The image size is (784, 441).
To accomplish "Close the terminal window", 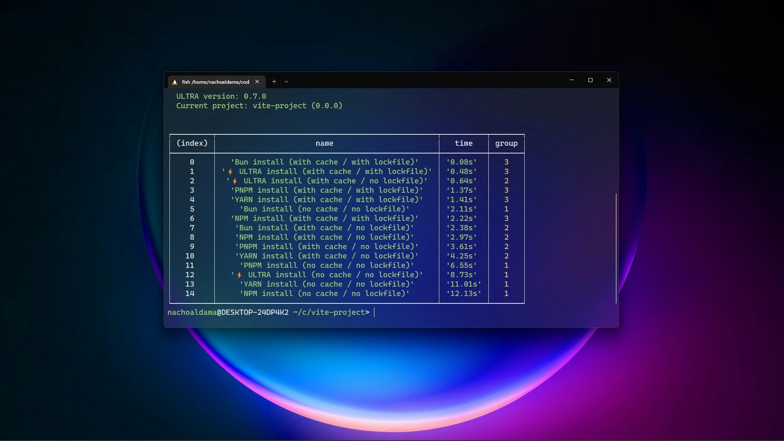I will pos(609,80).
